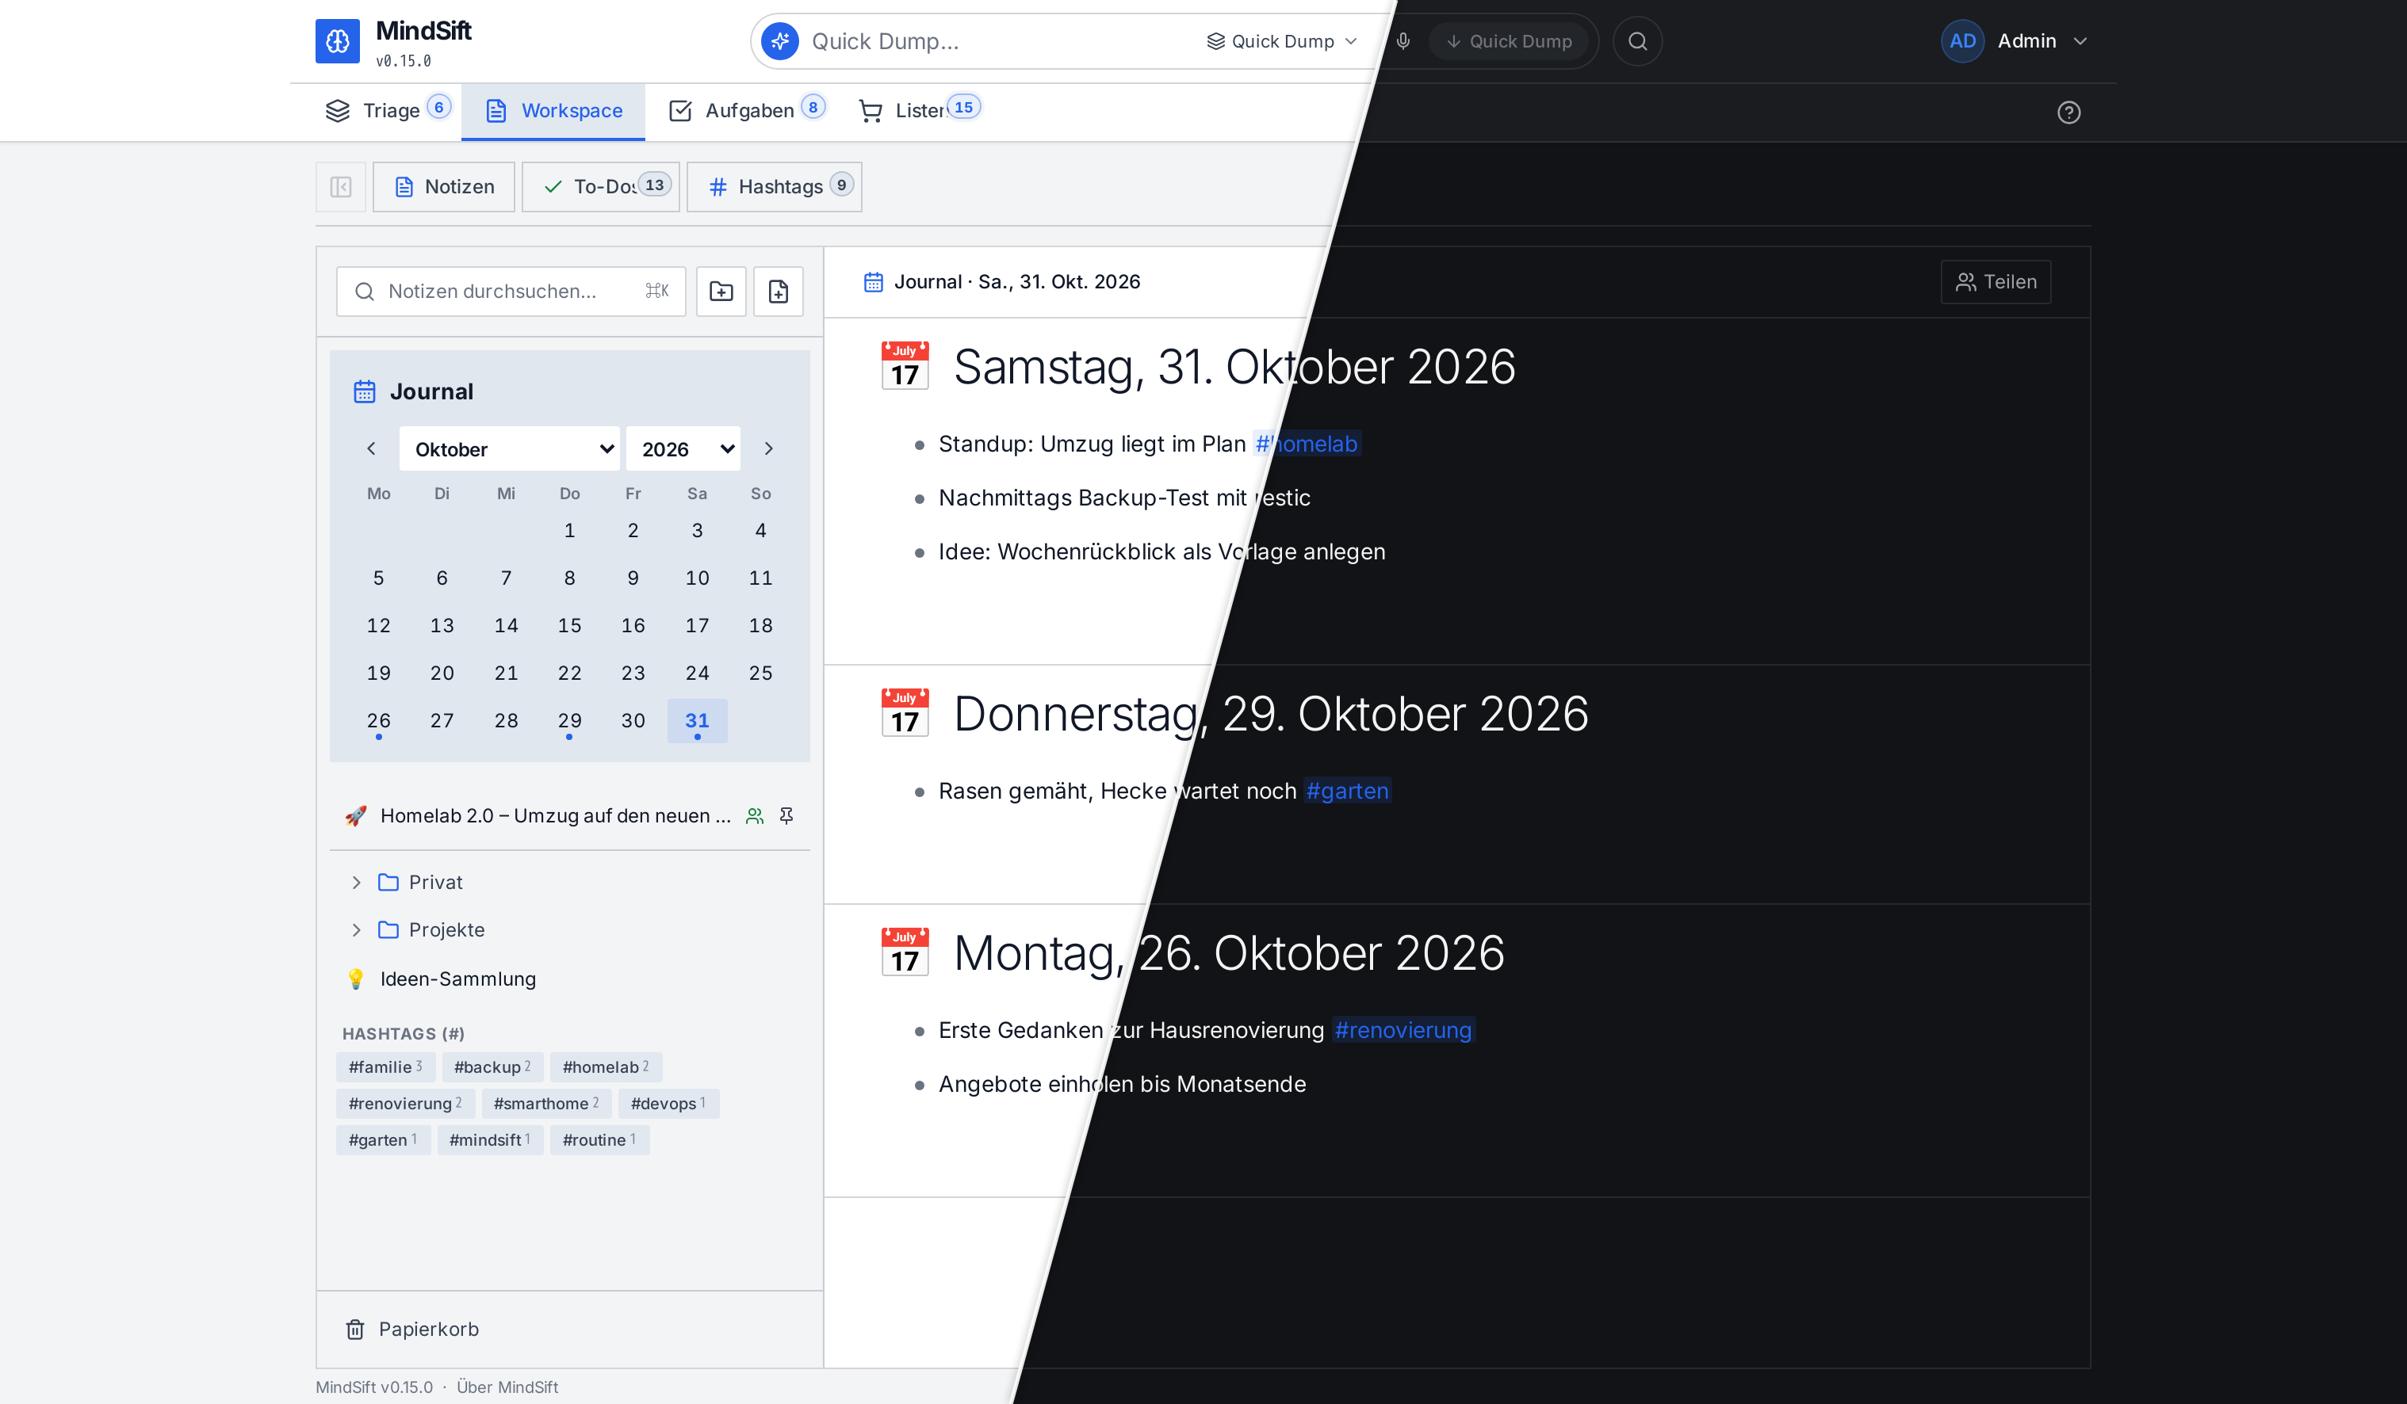The height and width of the screenshot is (1404, 2407).
Task: Click the calendar icon in the Journal breadcrumb
Action: 873,281
